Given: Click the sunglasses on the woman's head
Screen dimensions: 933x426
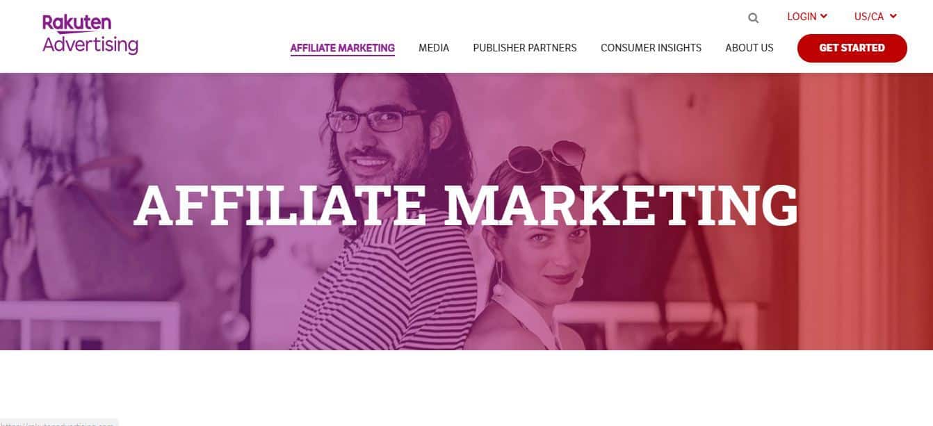Looking at the screenshot, I should (546, 156).
